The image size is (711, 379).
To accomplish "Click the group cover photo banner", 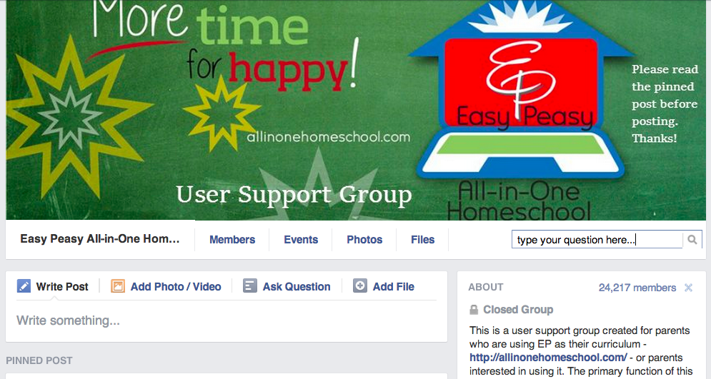I will [x=356, y=110].
